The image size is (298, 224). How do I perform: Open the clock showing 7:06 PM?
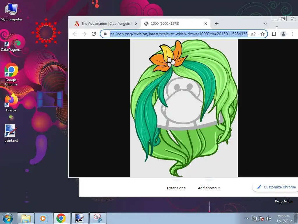coord(283,218)
